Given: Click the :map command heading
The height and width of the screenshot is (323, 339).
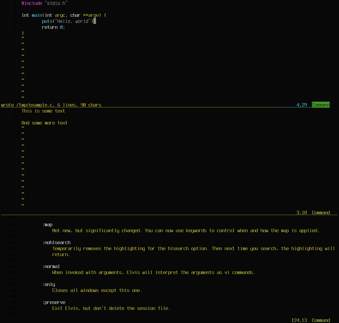Looking at the screenshot, I should click(x=47, y=225).
